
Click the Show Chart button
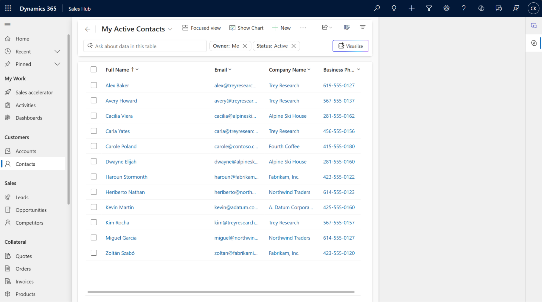tap(246, 28)
